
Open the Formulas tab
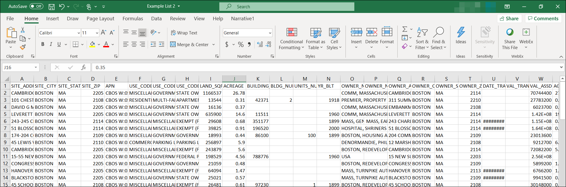[x=133, y=19]
